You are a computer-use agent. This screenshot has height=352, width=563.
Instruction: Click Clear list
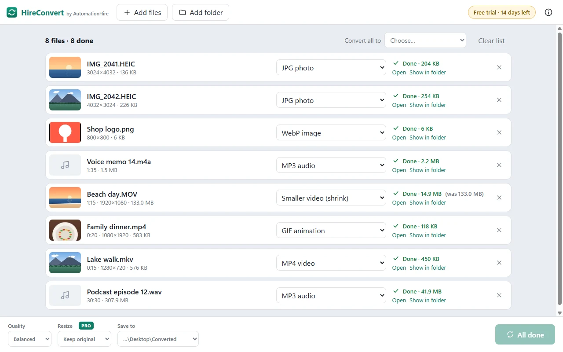coord(491,40)
